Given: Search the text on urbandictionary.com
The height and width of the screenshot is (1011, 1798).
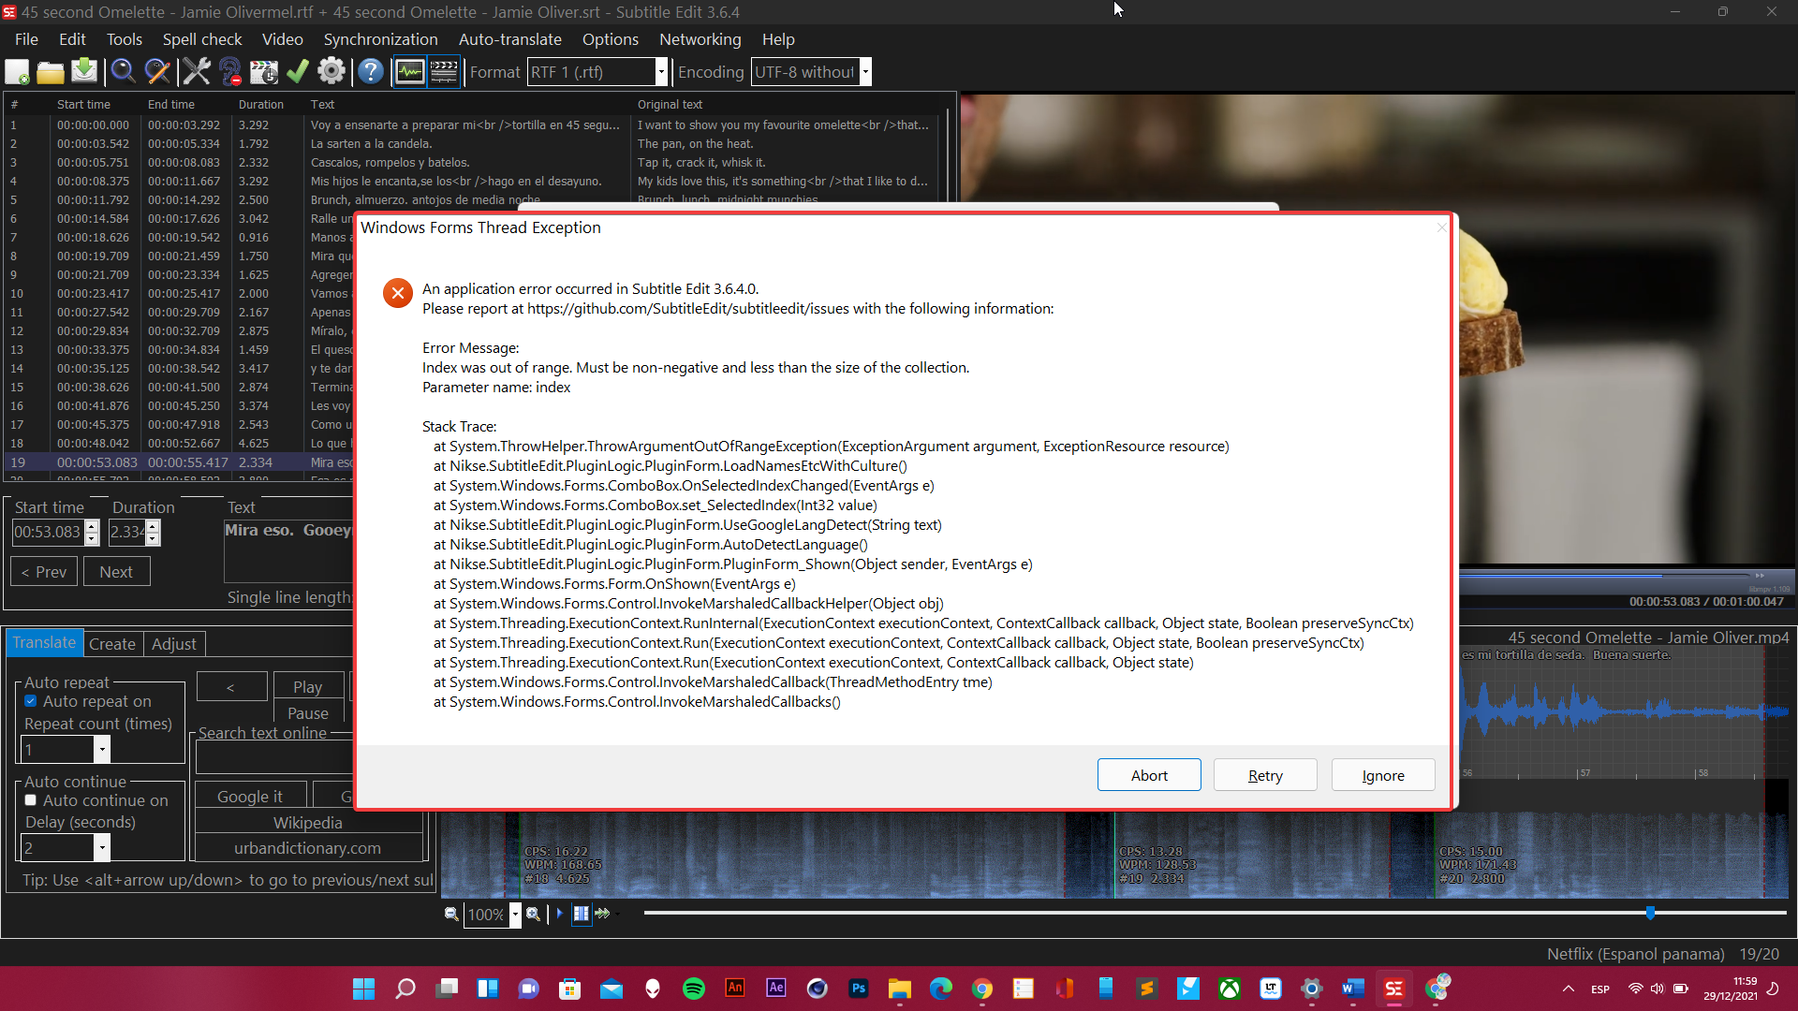Looking at the screenshot, I should click(x=308, y=848).
